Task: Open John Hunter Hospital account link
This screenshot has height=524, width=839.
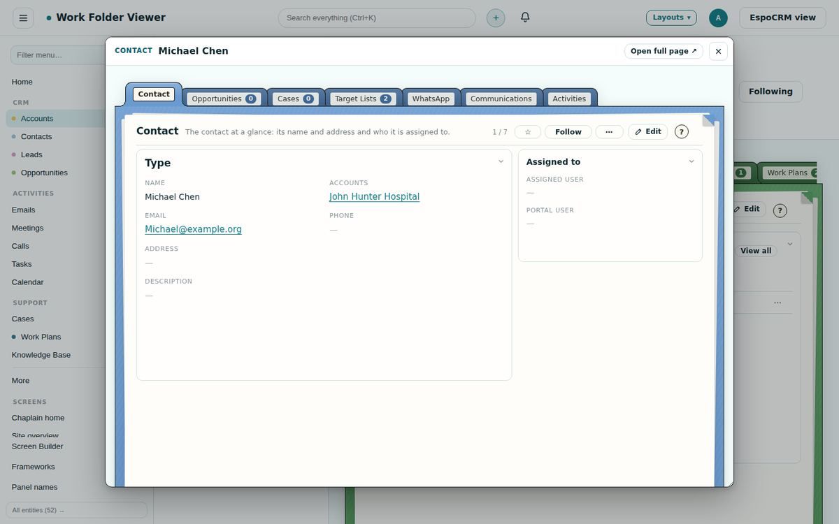Action: (x=374, y=196)
